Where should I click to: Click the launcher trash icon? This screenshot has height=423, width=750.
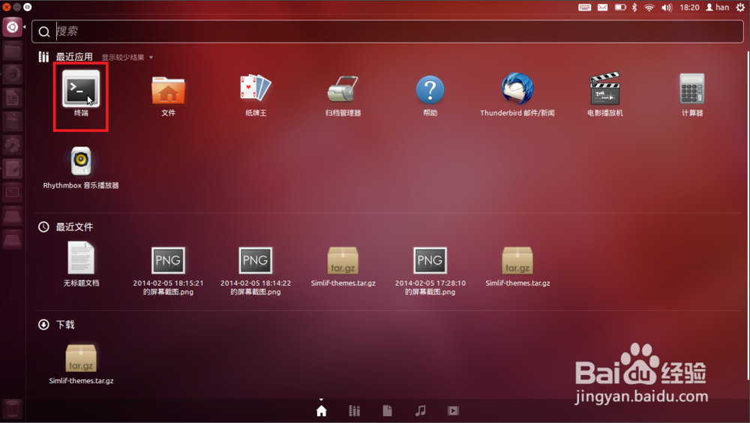pyautogui.click(x=13, y=409)
